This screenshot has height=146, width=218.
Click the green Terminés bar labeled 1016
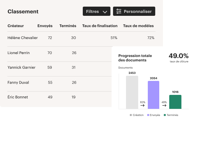tap(175, 102)
